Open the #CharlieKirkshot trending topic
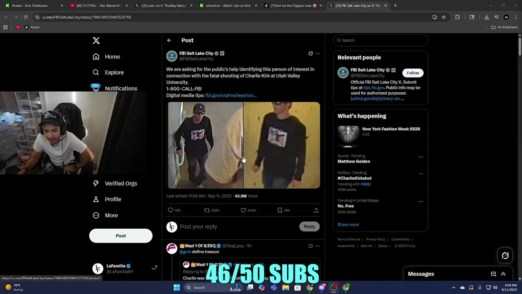The height and width of the screenshot is (294, 522). click(354, 178)
